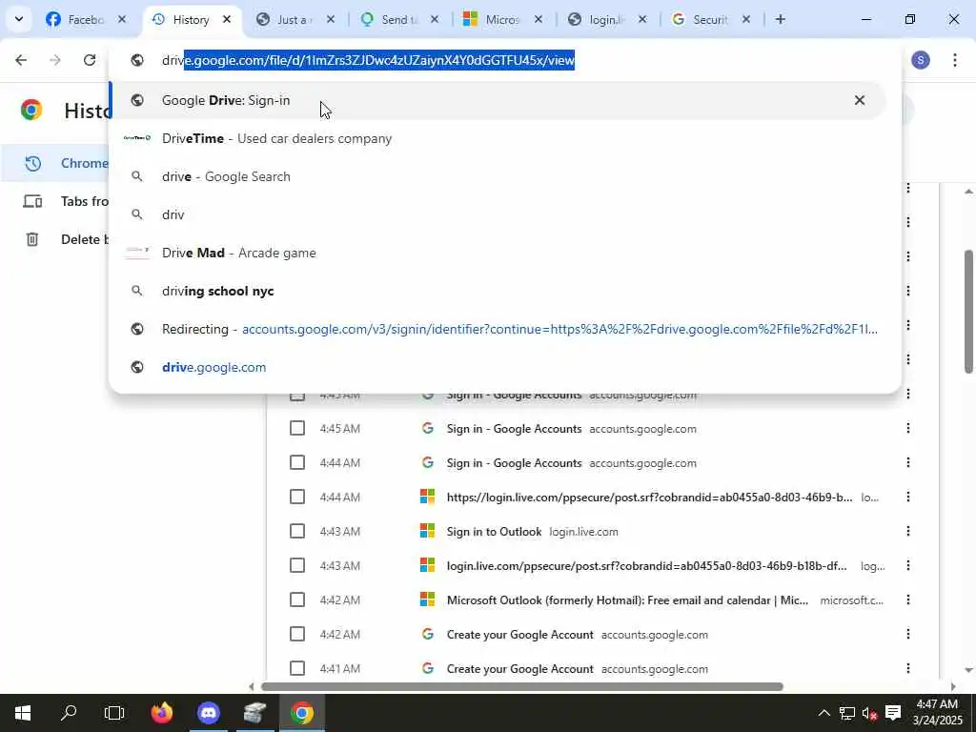
Task: Close the Facebook tab
Action: pos(122,19)
